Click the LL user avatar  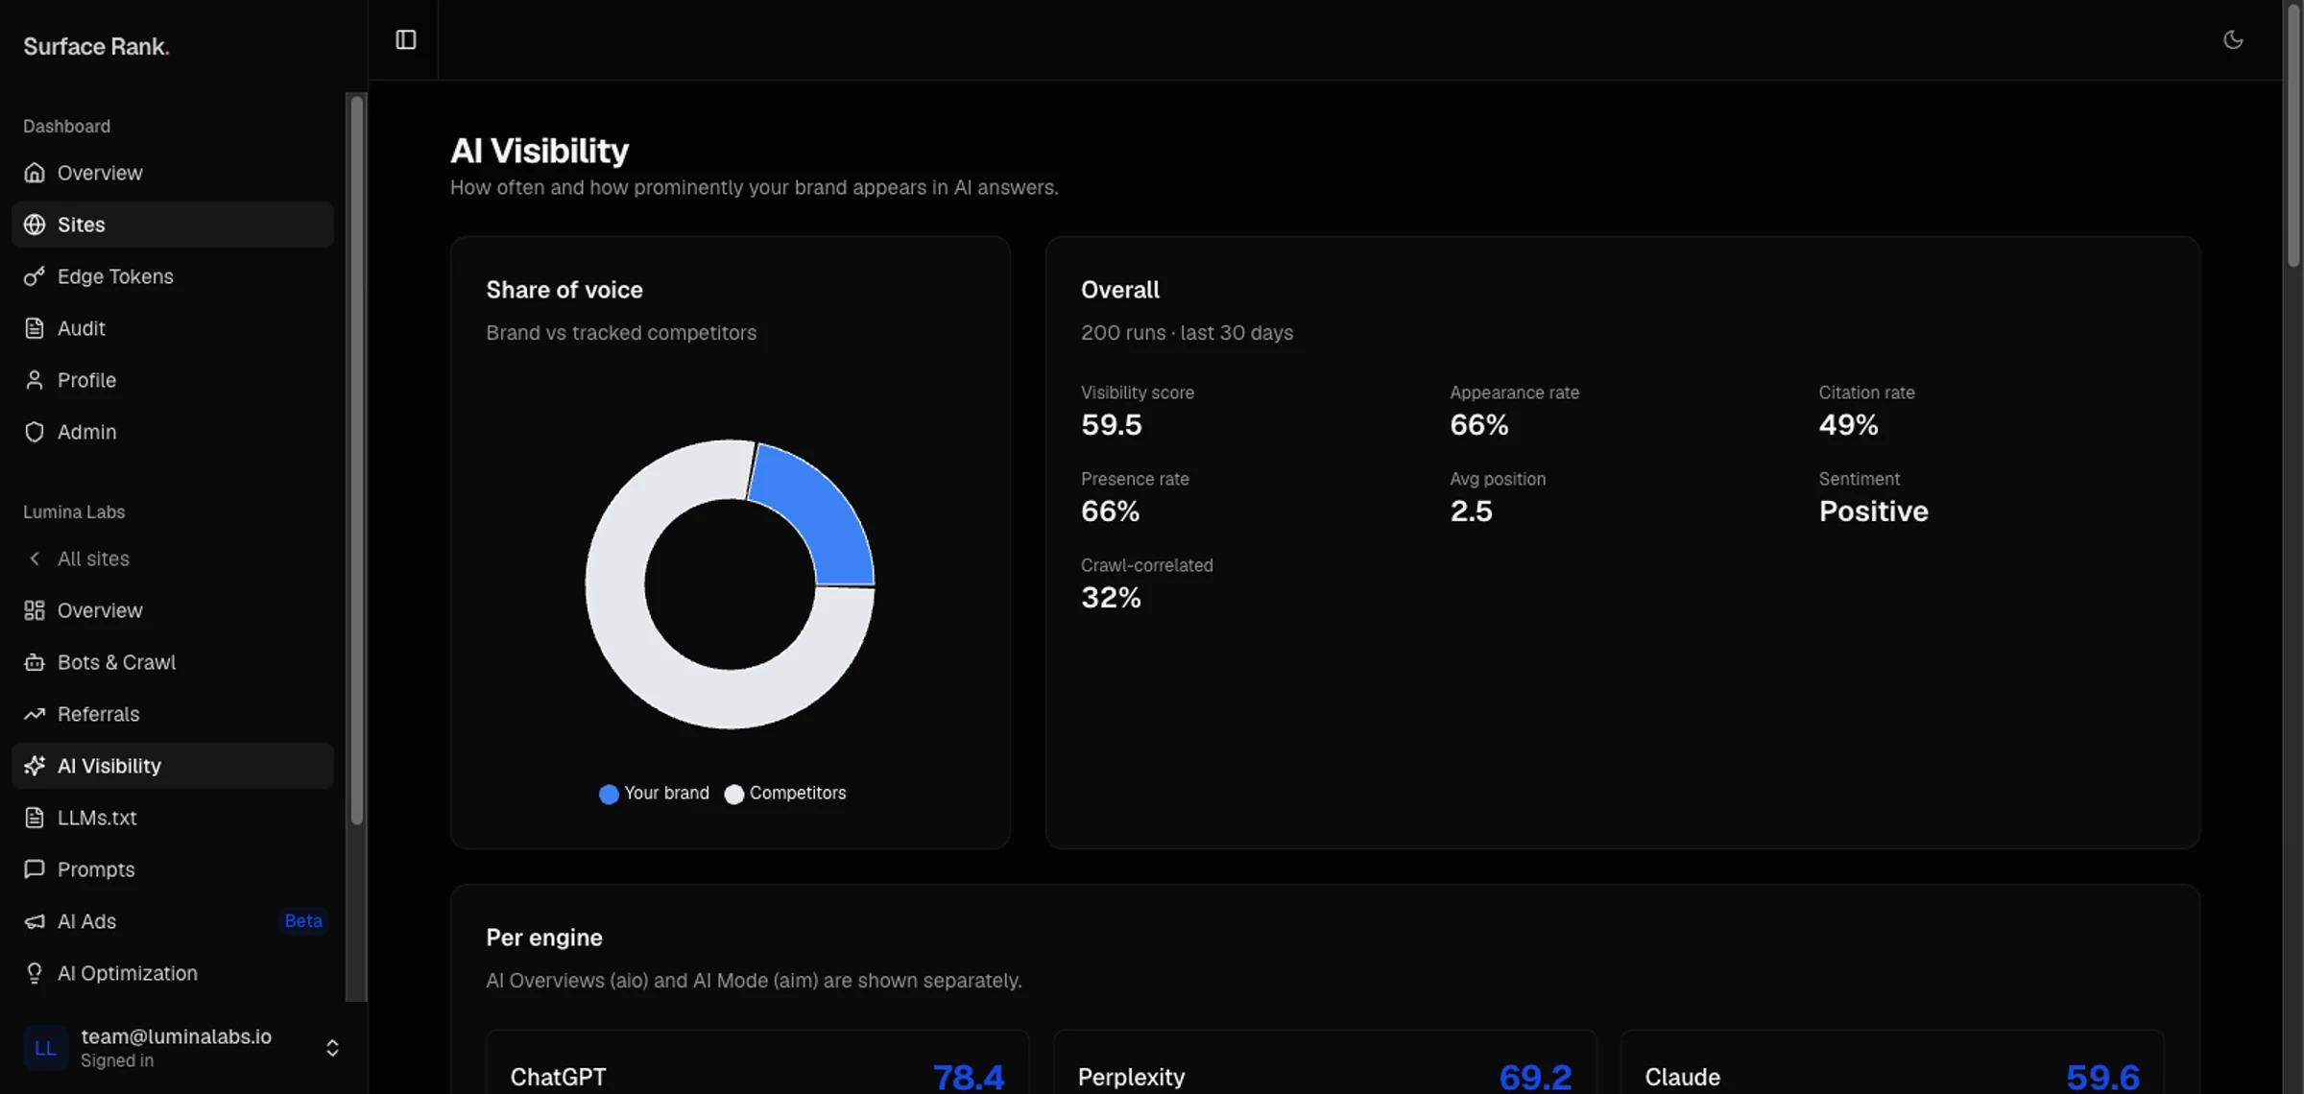[45, 1048]
